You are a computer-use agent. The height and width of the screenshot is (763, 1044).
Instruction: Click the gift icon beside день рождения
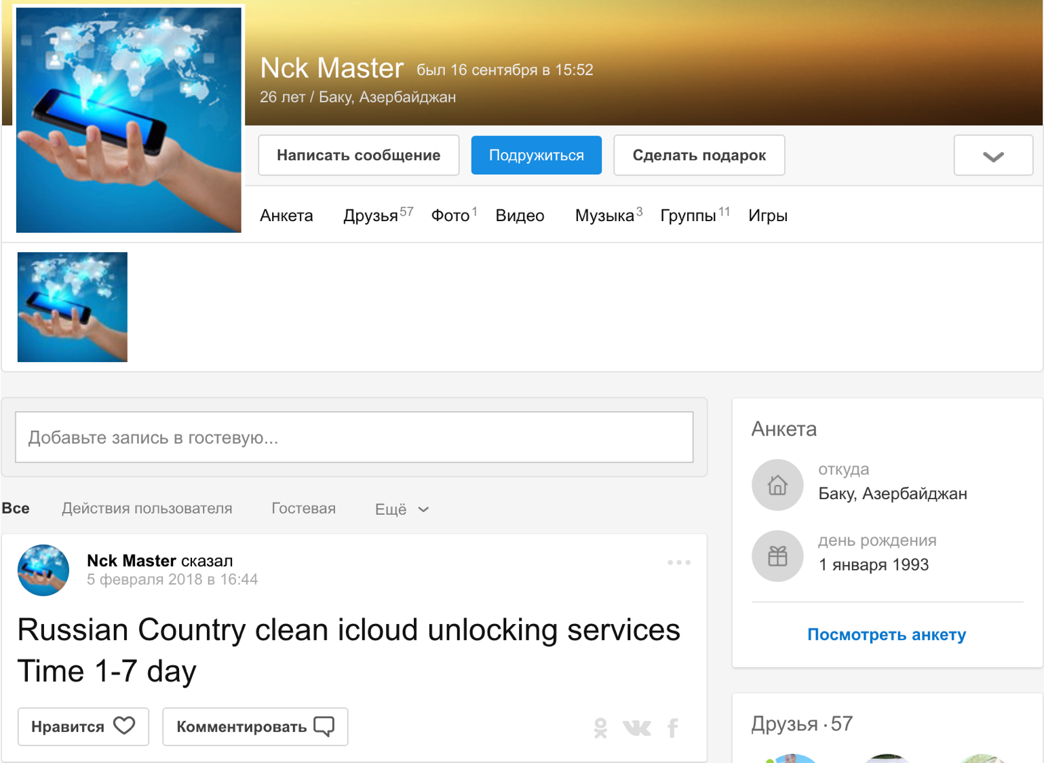tap(777, 556)
